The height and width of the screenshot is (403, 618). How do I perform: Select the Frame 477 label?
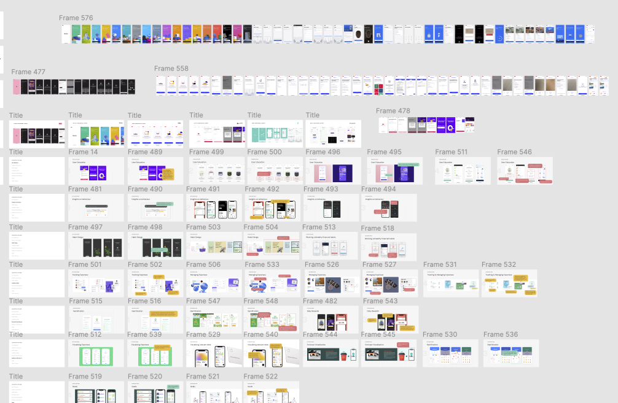pyautogui.click(x=28, y=72)
